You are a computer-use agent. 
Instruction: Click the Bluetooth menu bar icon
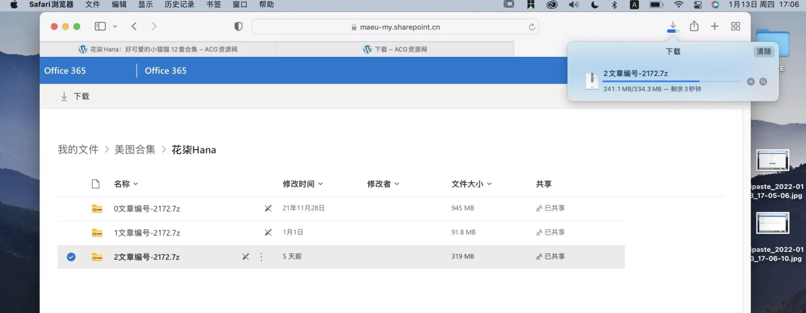[x=614, y=5]
